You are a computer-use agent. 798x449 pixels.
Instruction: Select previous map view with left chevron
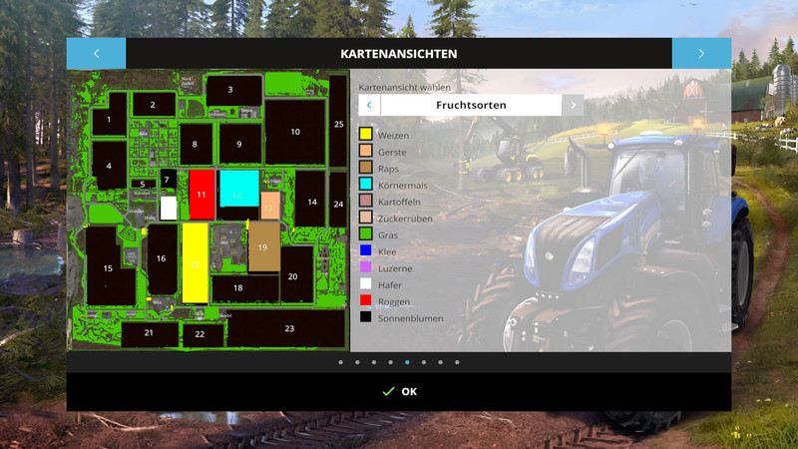point(369,105)
